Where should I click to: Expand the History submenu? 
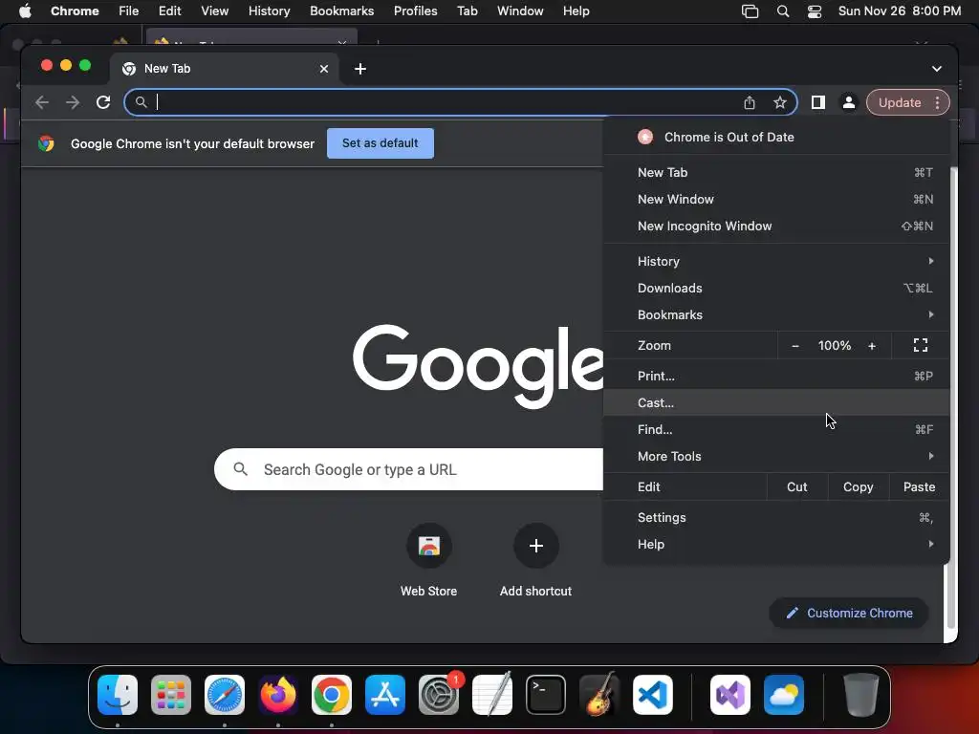776,262
